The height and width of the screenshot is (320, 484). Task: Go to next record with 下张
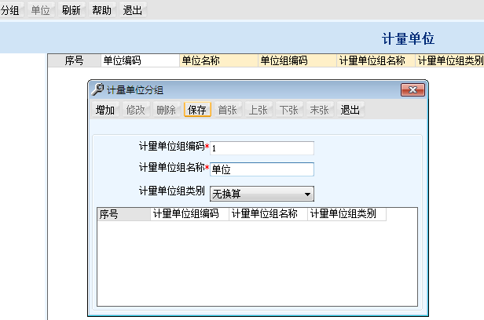click(x=289, y=110)
